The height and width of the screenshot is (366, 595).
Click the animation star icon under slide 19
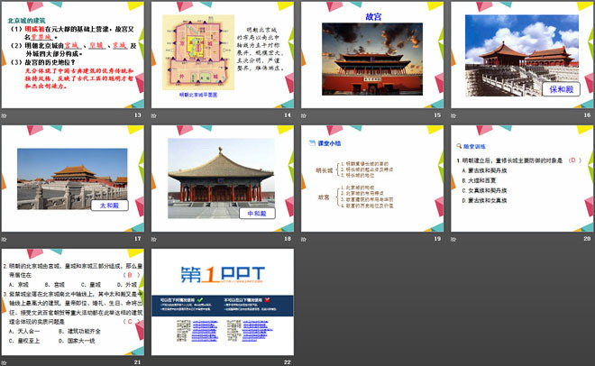(304, 239)
